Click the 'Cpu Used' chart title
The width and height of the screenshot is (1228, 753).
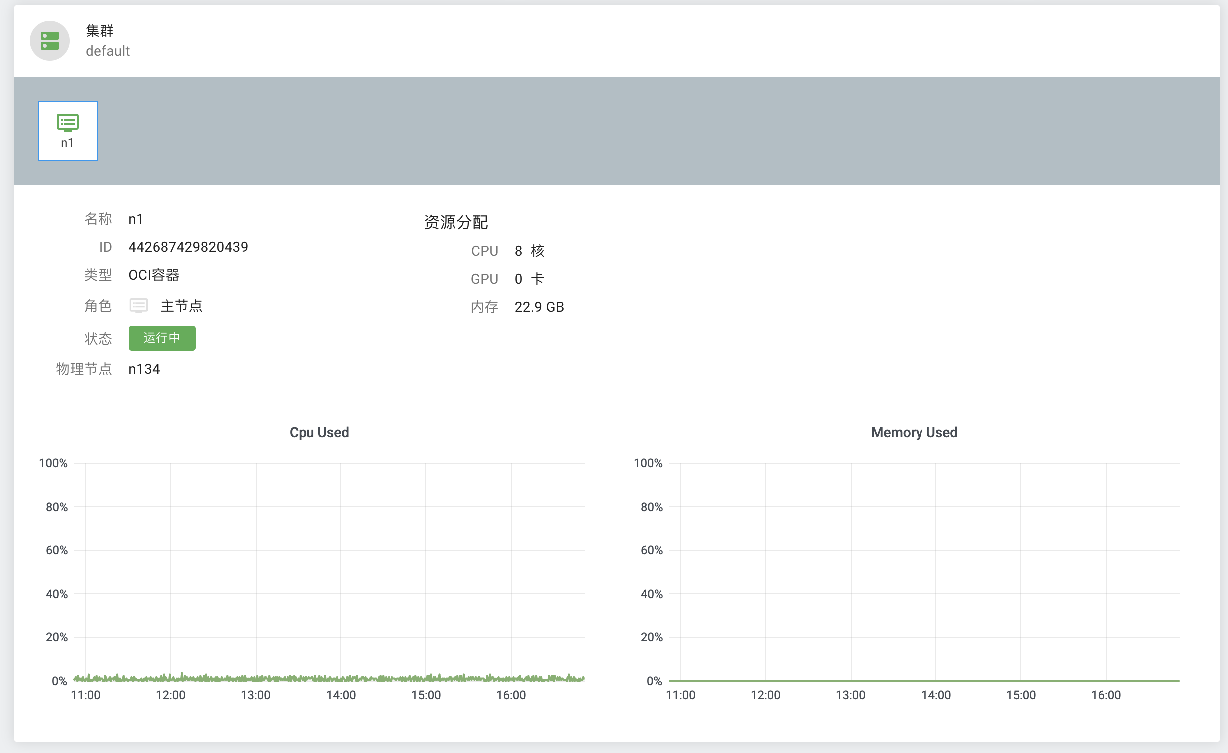coord(319,432)
